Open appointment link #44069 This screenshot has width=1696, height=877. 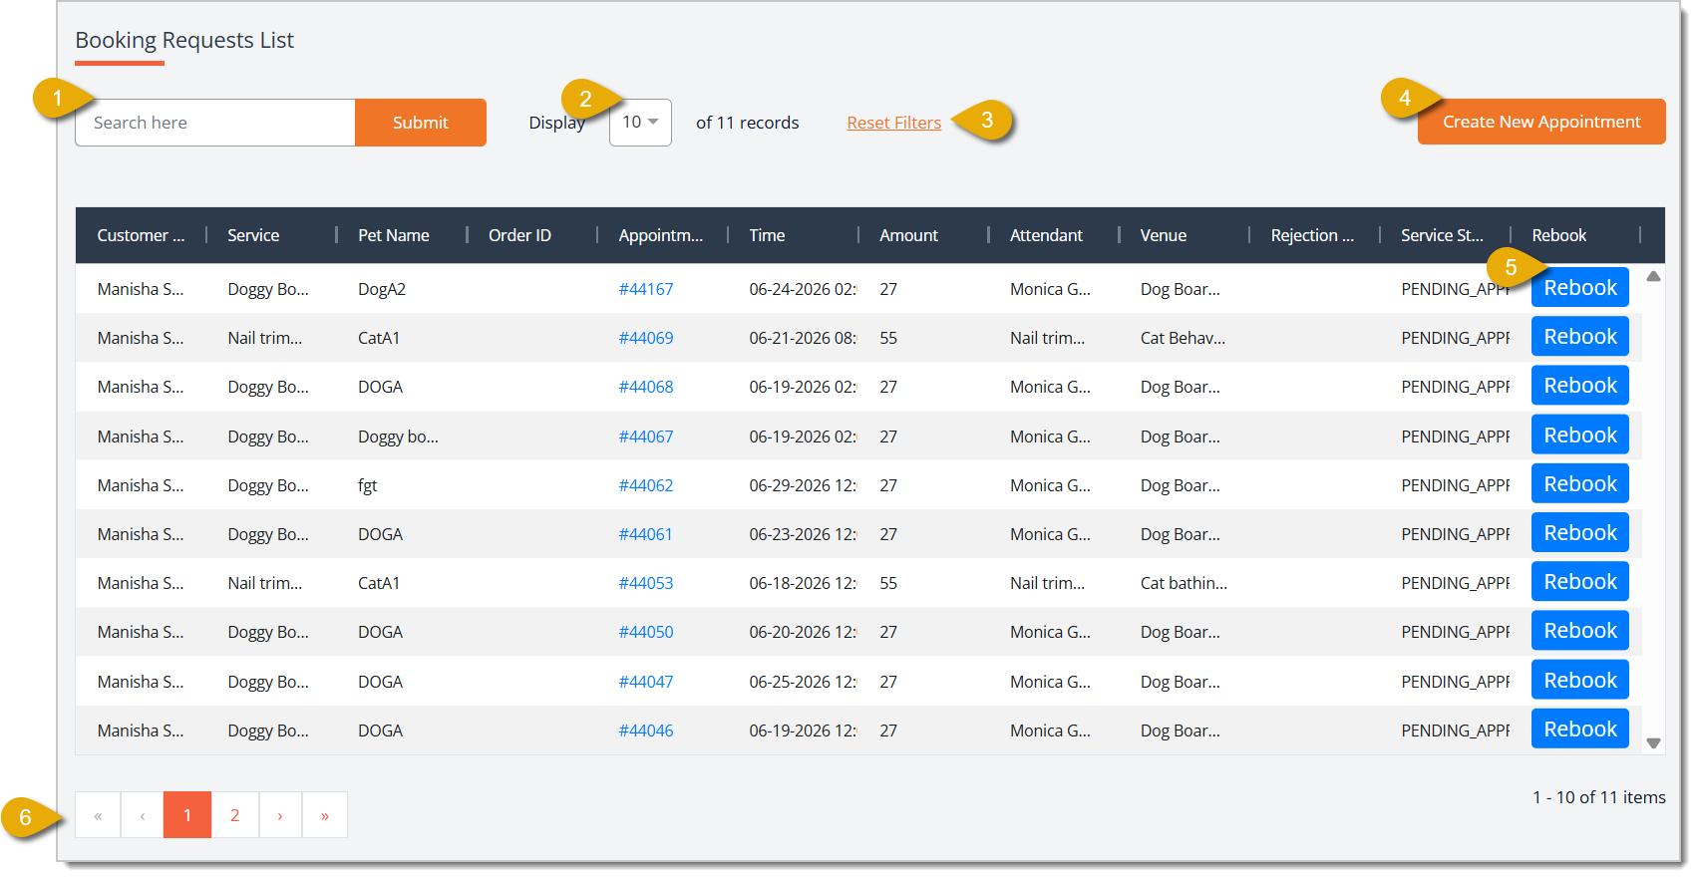point(646,338)
